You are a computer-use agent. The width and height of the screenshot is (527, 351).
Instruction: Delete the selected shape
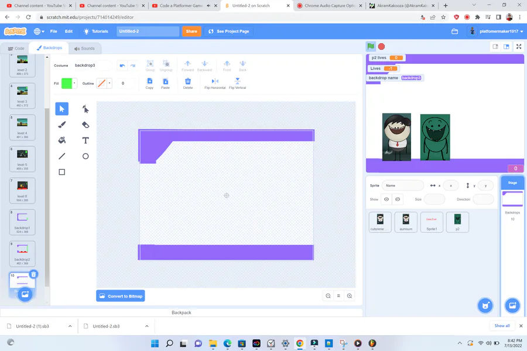click(188, 83)
